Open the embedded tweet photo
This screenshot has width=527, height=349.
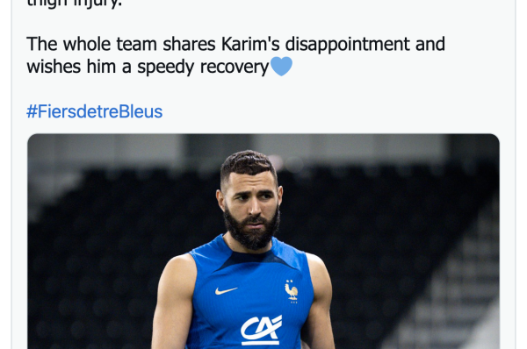[263, 241]
